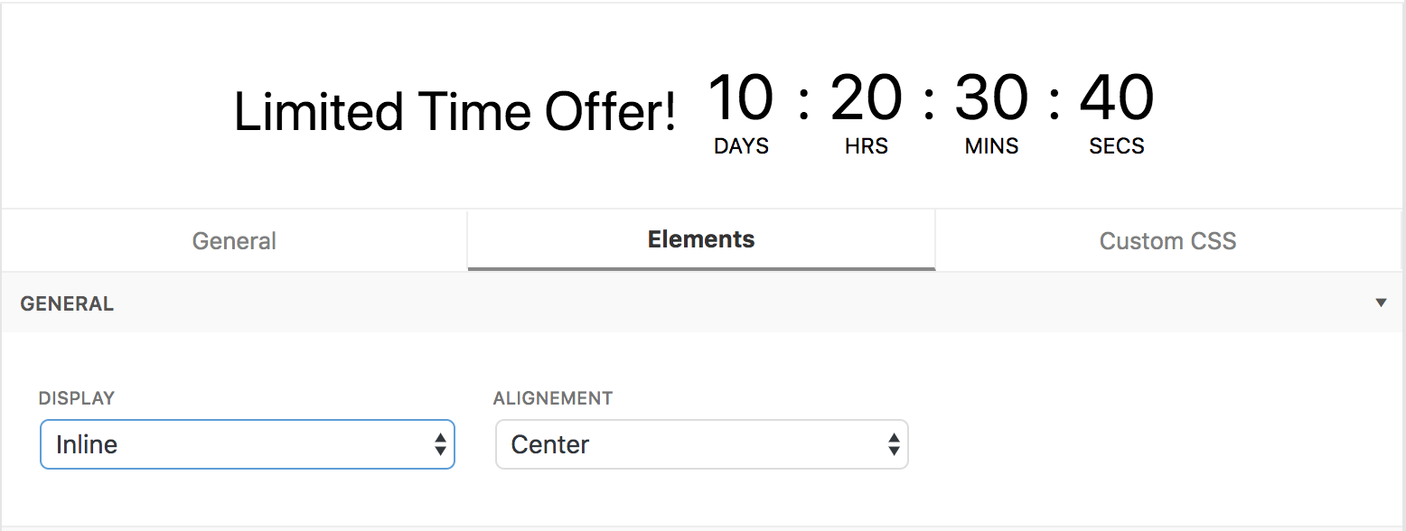This screenshot has height=531, width=1406.
Task: Select the minutes countdown number 30
Action: [x=991, y=98]
